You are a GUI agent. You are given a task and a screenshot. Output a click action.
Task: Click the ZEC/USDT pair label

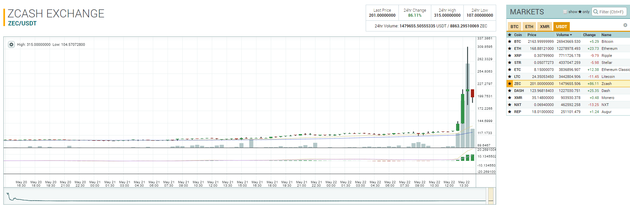tap(22, 23)
